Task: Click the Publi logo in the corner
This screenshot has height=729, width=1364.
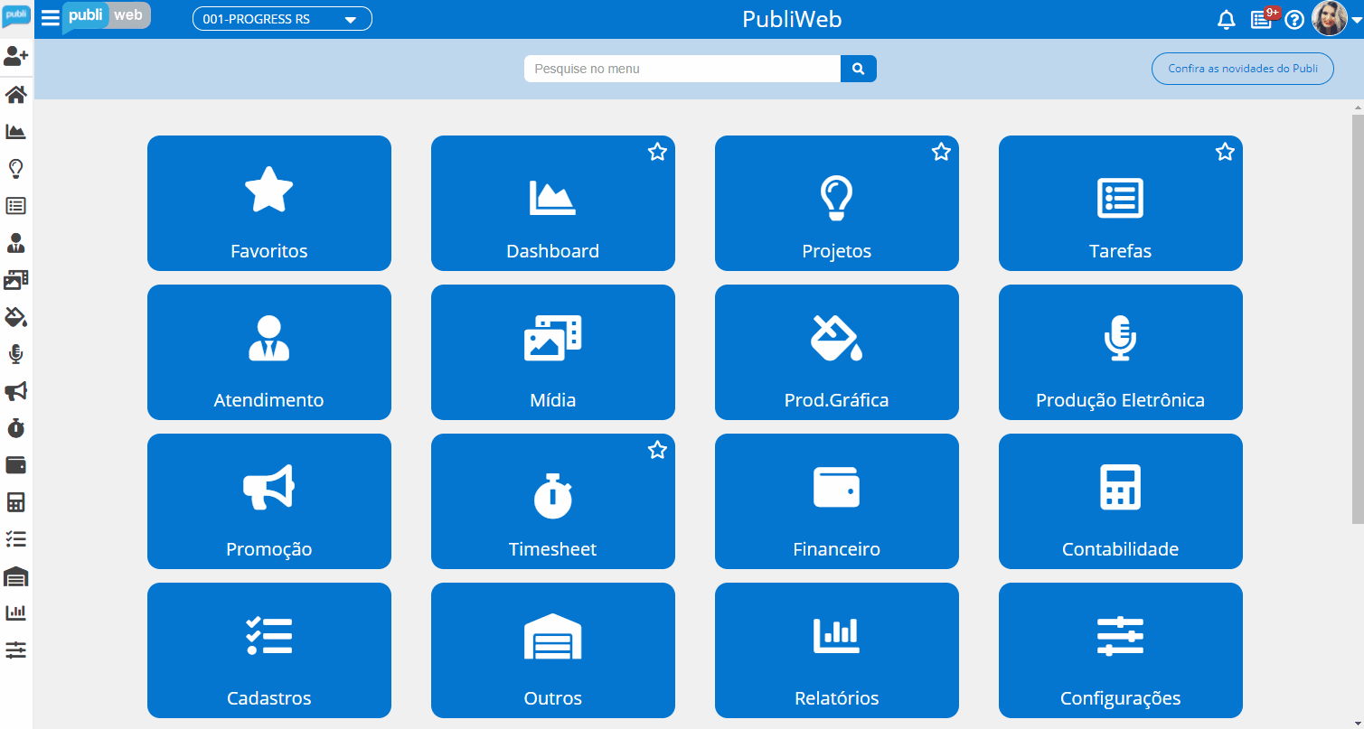Action: 16,16
